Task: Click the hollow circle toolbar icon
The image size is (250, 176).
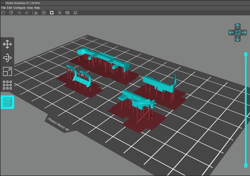Action: (x=51, y=13)
